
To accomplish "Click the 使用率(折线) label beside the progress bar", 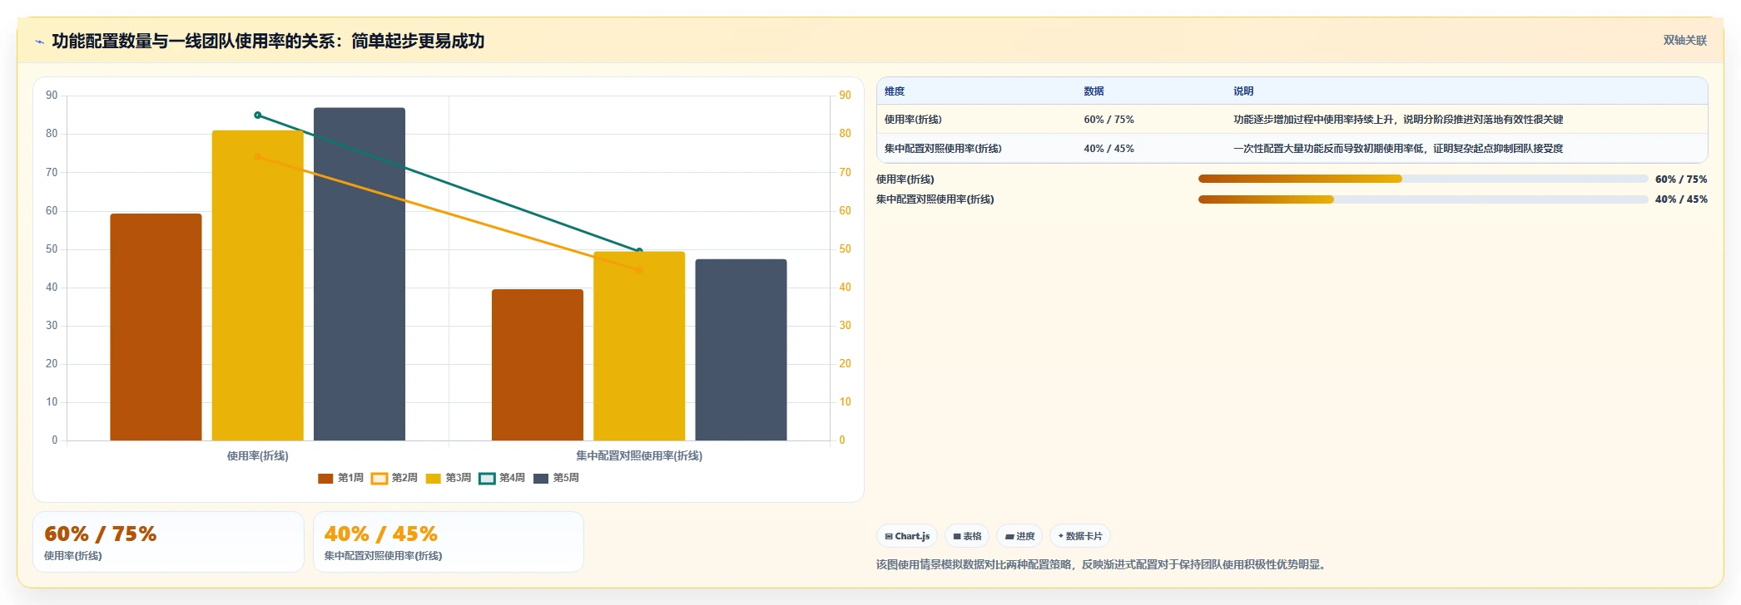I will [x=905, y=180].
